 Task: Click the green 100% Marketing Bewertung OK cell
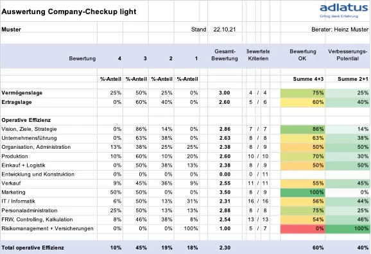(303, 192)
